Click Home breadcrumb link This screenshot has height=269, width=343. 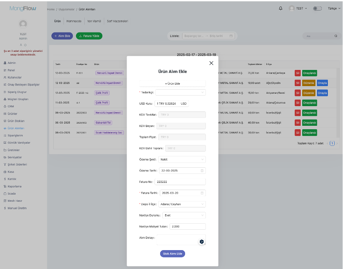pyautogui.click(x=51, y=9)
